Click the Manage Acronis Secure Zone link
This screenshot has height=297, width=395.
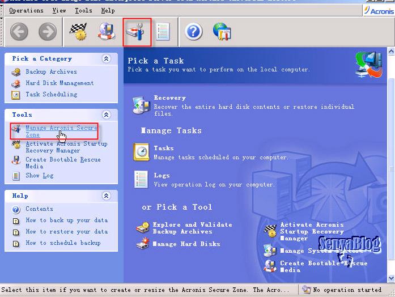click(61, 131)
